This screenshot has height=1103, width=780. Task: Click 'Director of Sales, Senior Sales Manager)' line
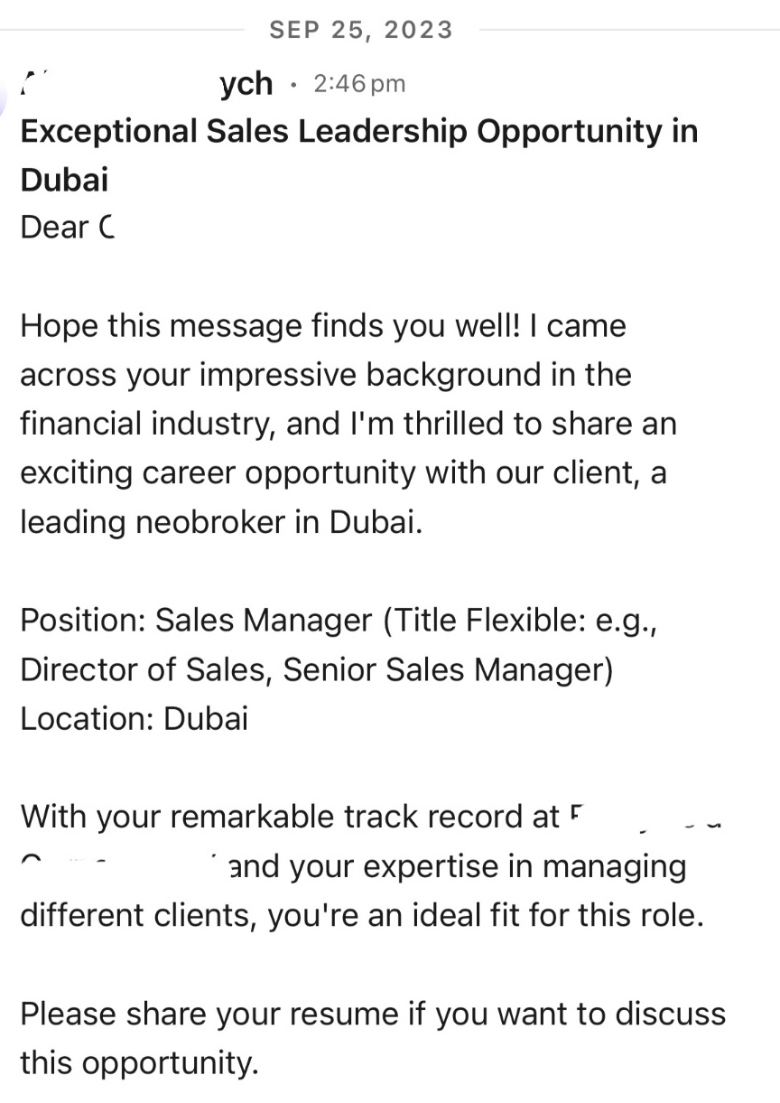(x=316, y=669)
